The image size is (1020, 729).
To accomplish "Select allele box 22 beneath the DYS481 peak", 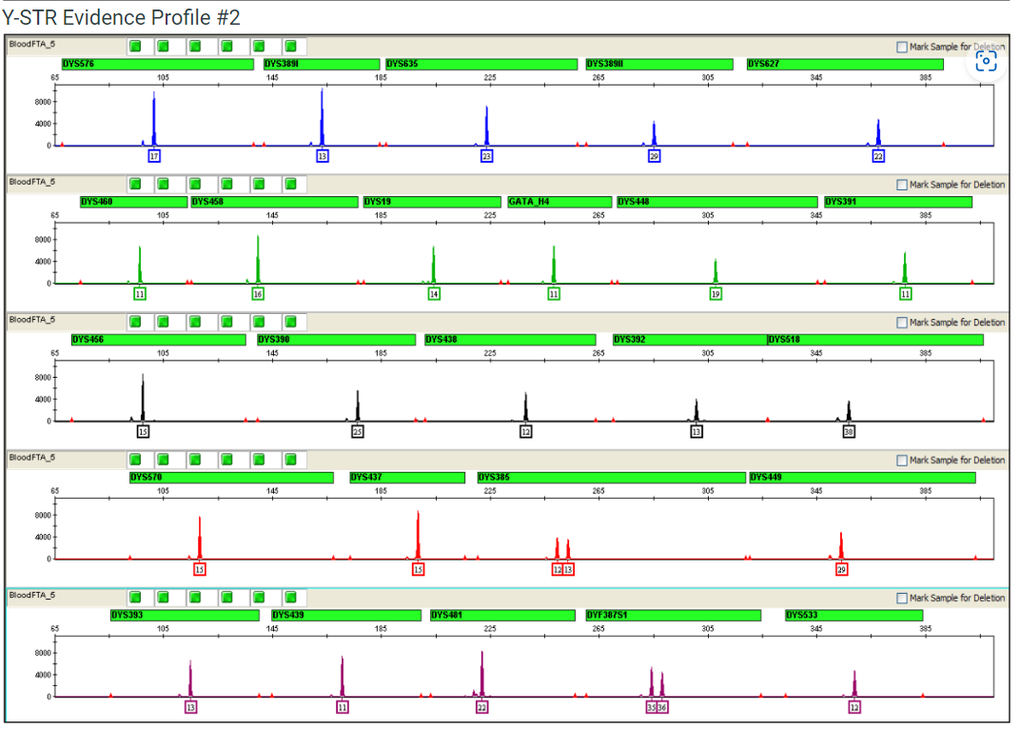I will (481, 707).
